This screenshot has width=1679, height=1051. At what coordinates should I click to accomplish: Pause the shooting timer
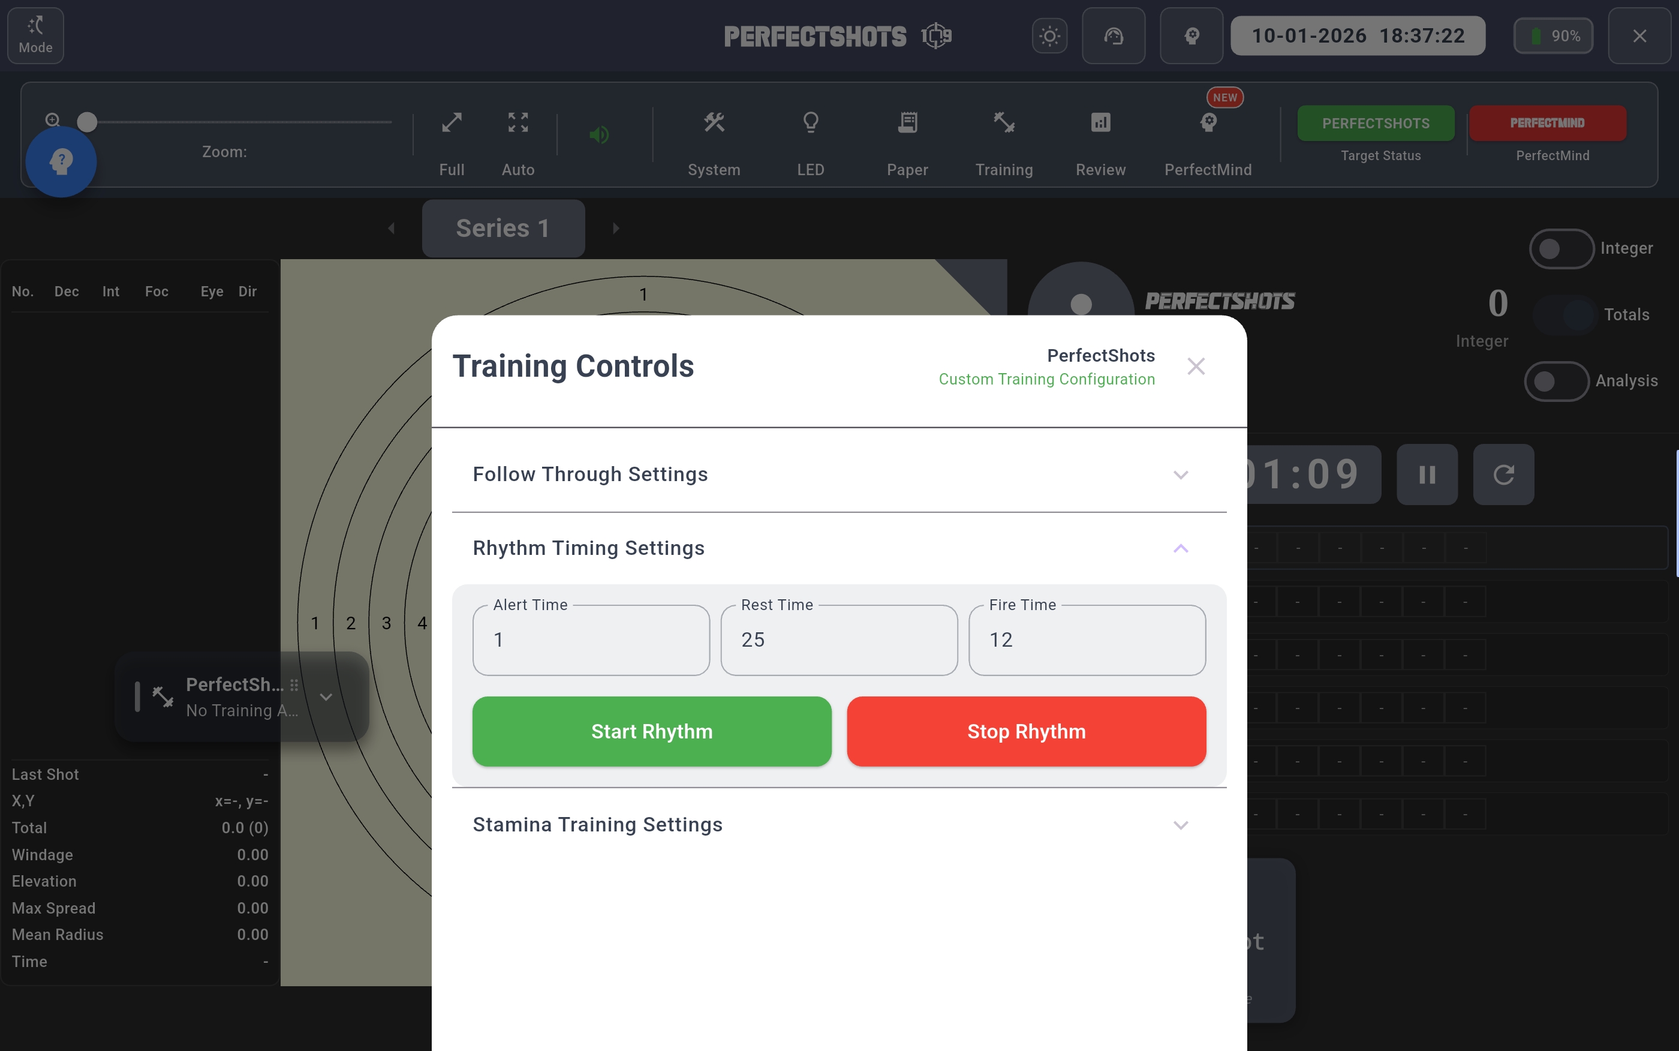click(x=1427, y=475)
